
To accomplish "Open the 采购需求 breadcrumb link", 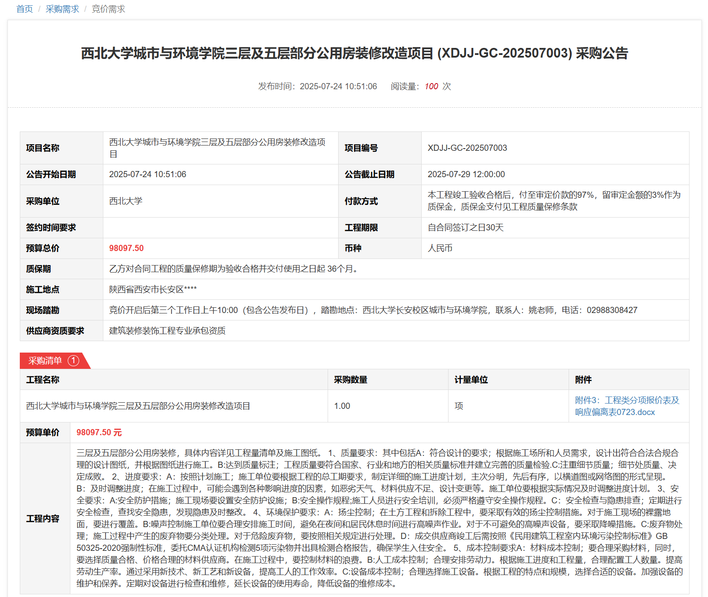I will (62, 9).
